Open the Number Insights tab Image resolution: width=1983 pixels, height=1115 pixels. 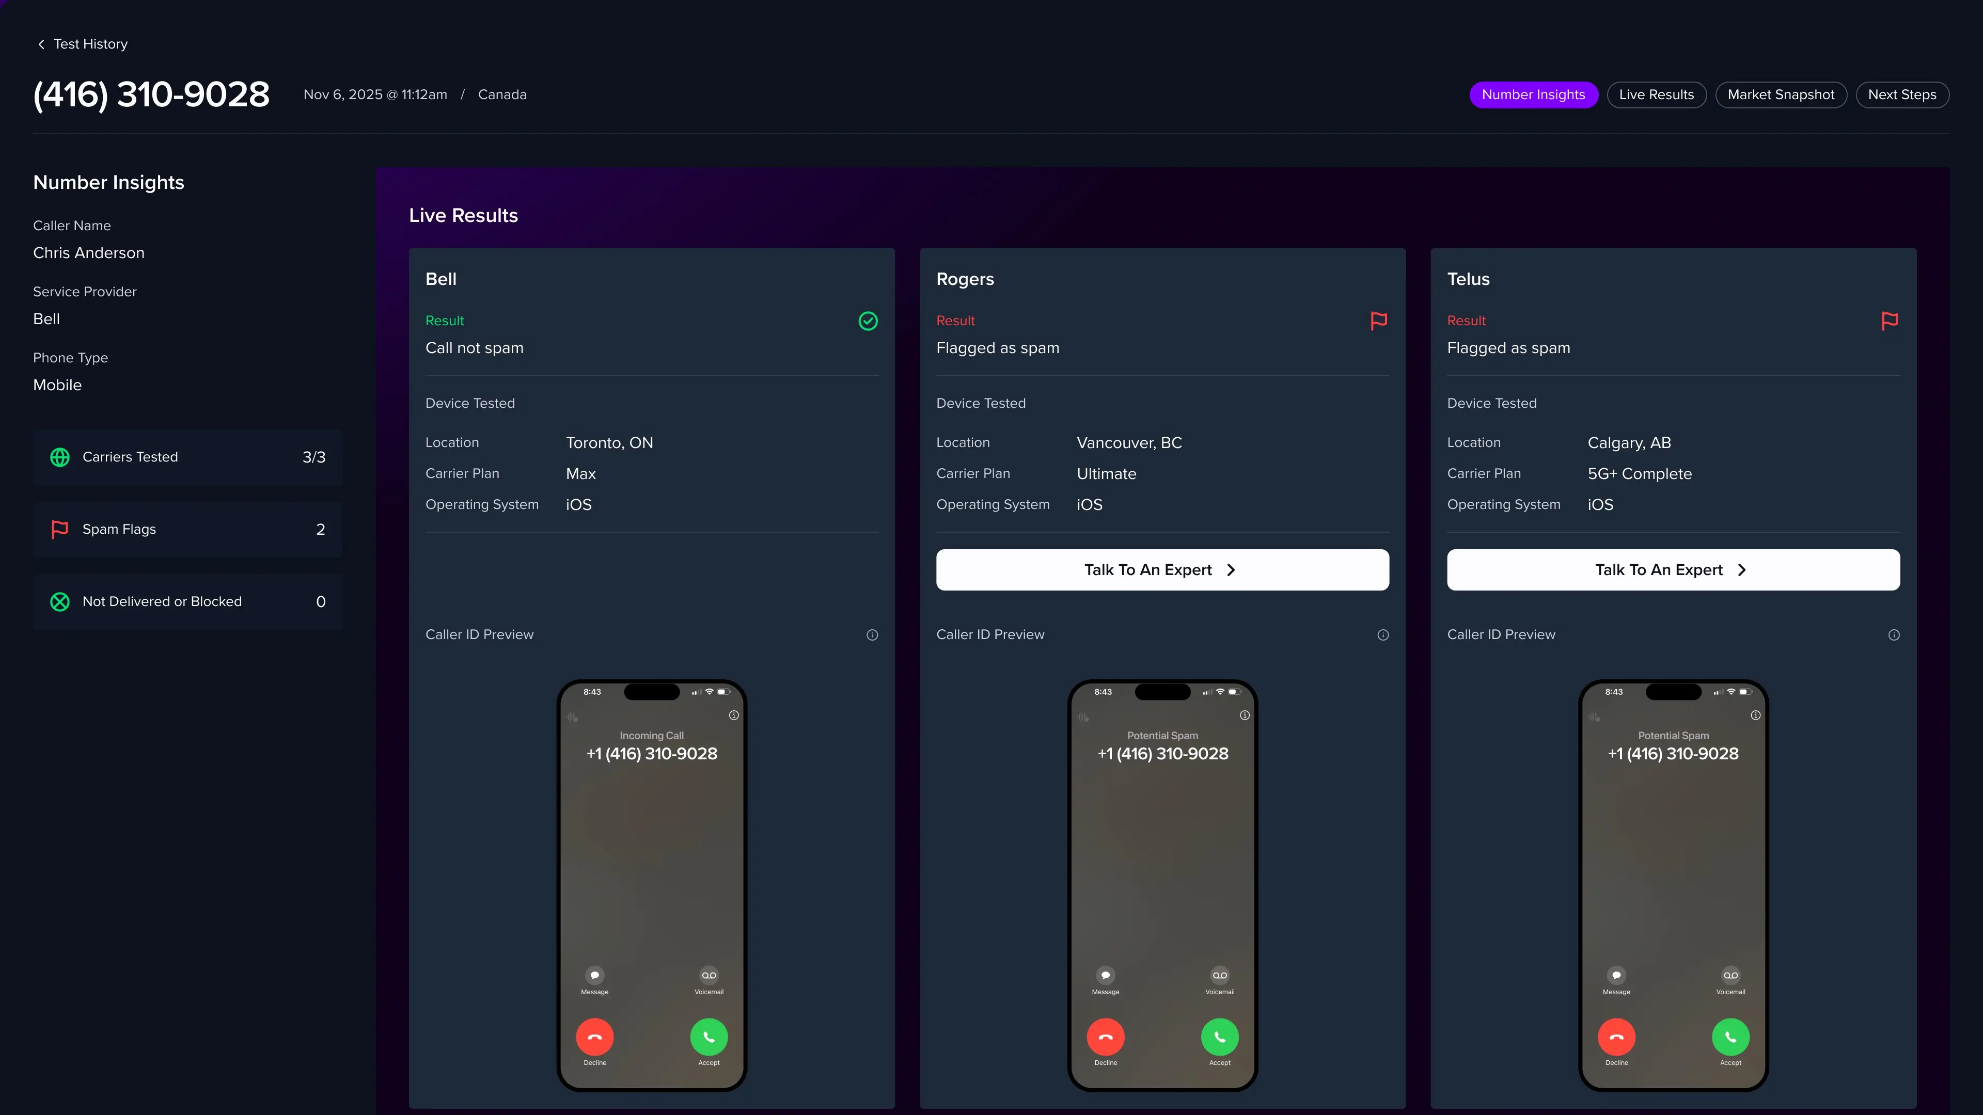tap(1533, 94)
